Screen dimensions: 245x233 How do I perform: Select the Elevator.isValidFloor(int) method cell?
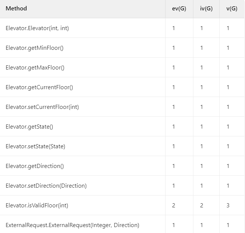[x=37, y=206]
